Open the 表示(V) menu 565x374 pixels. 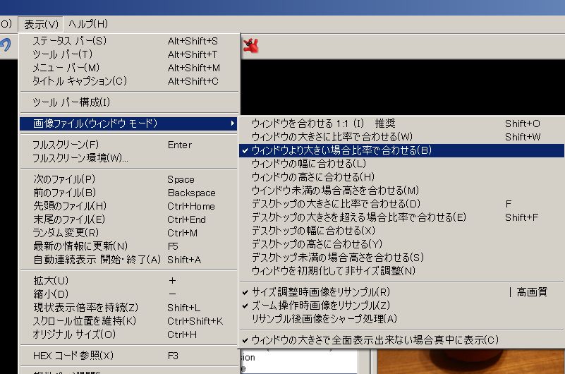click(41, 24)
